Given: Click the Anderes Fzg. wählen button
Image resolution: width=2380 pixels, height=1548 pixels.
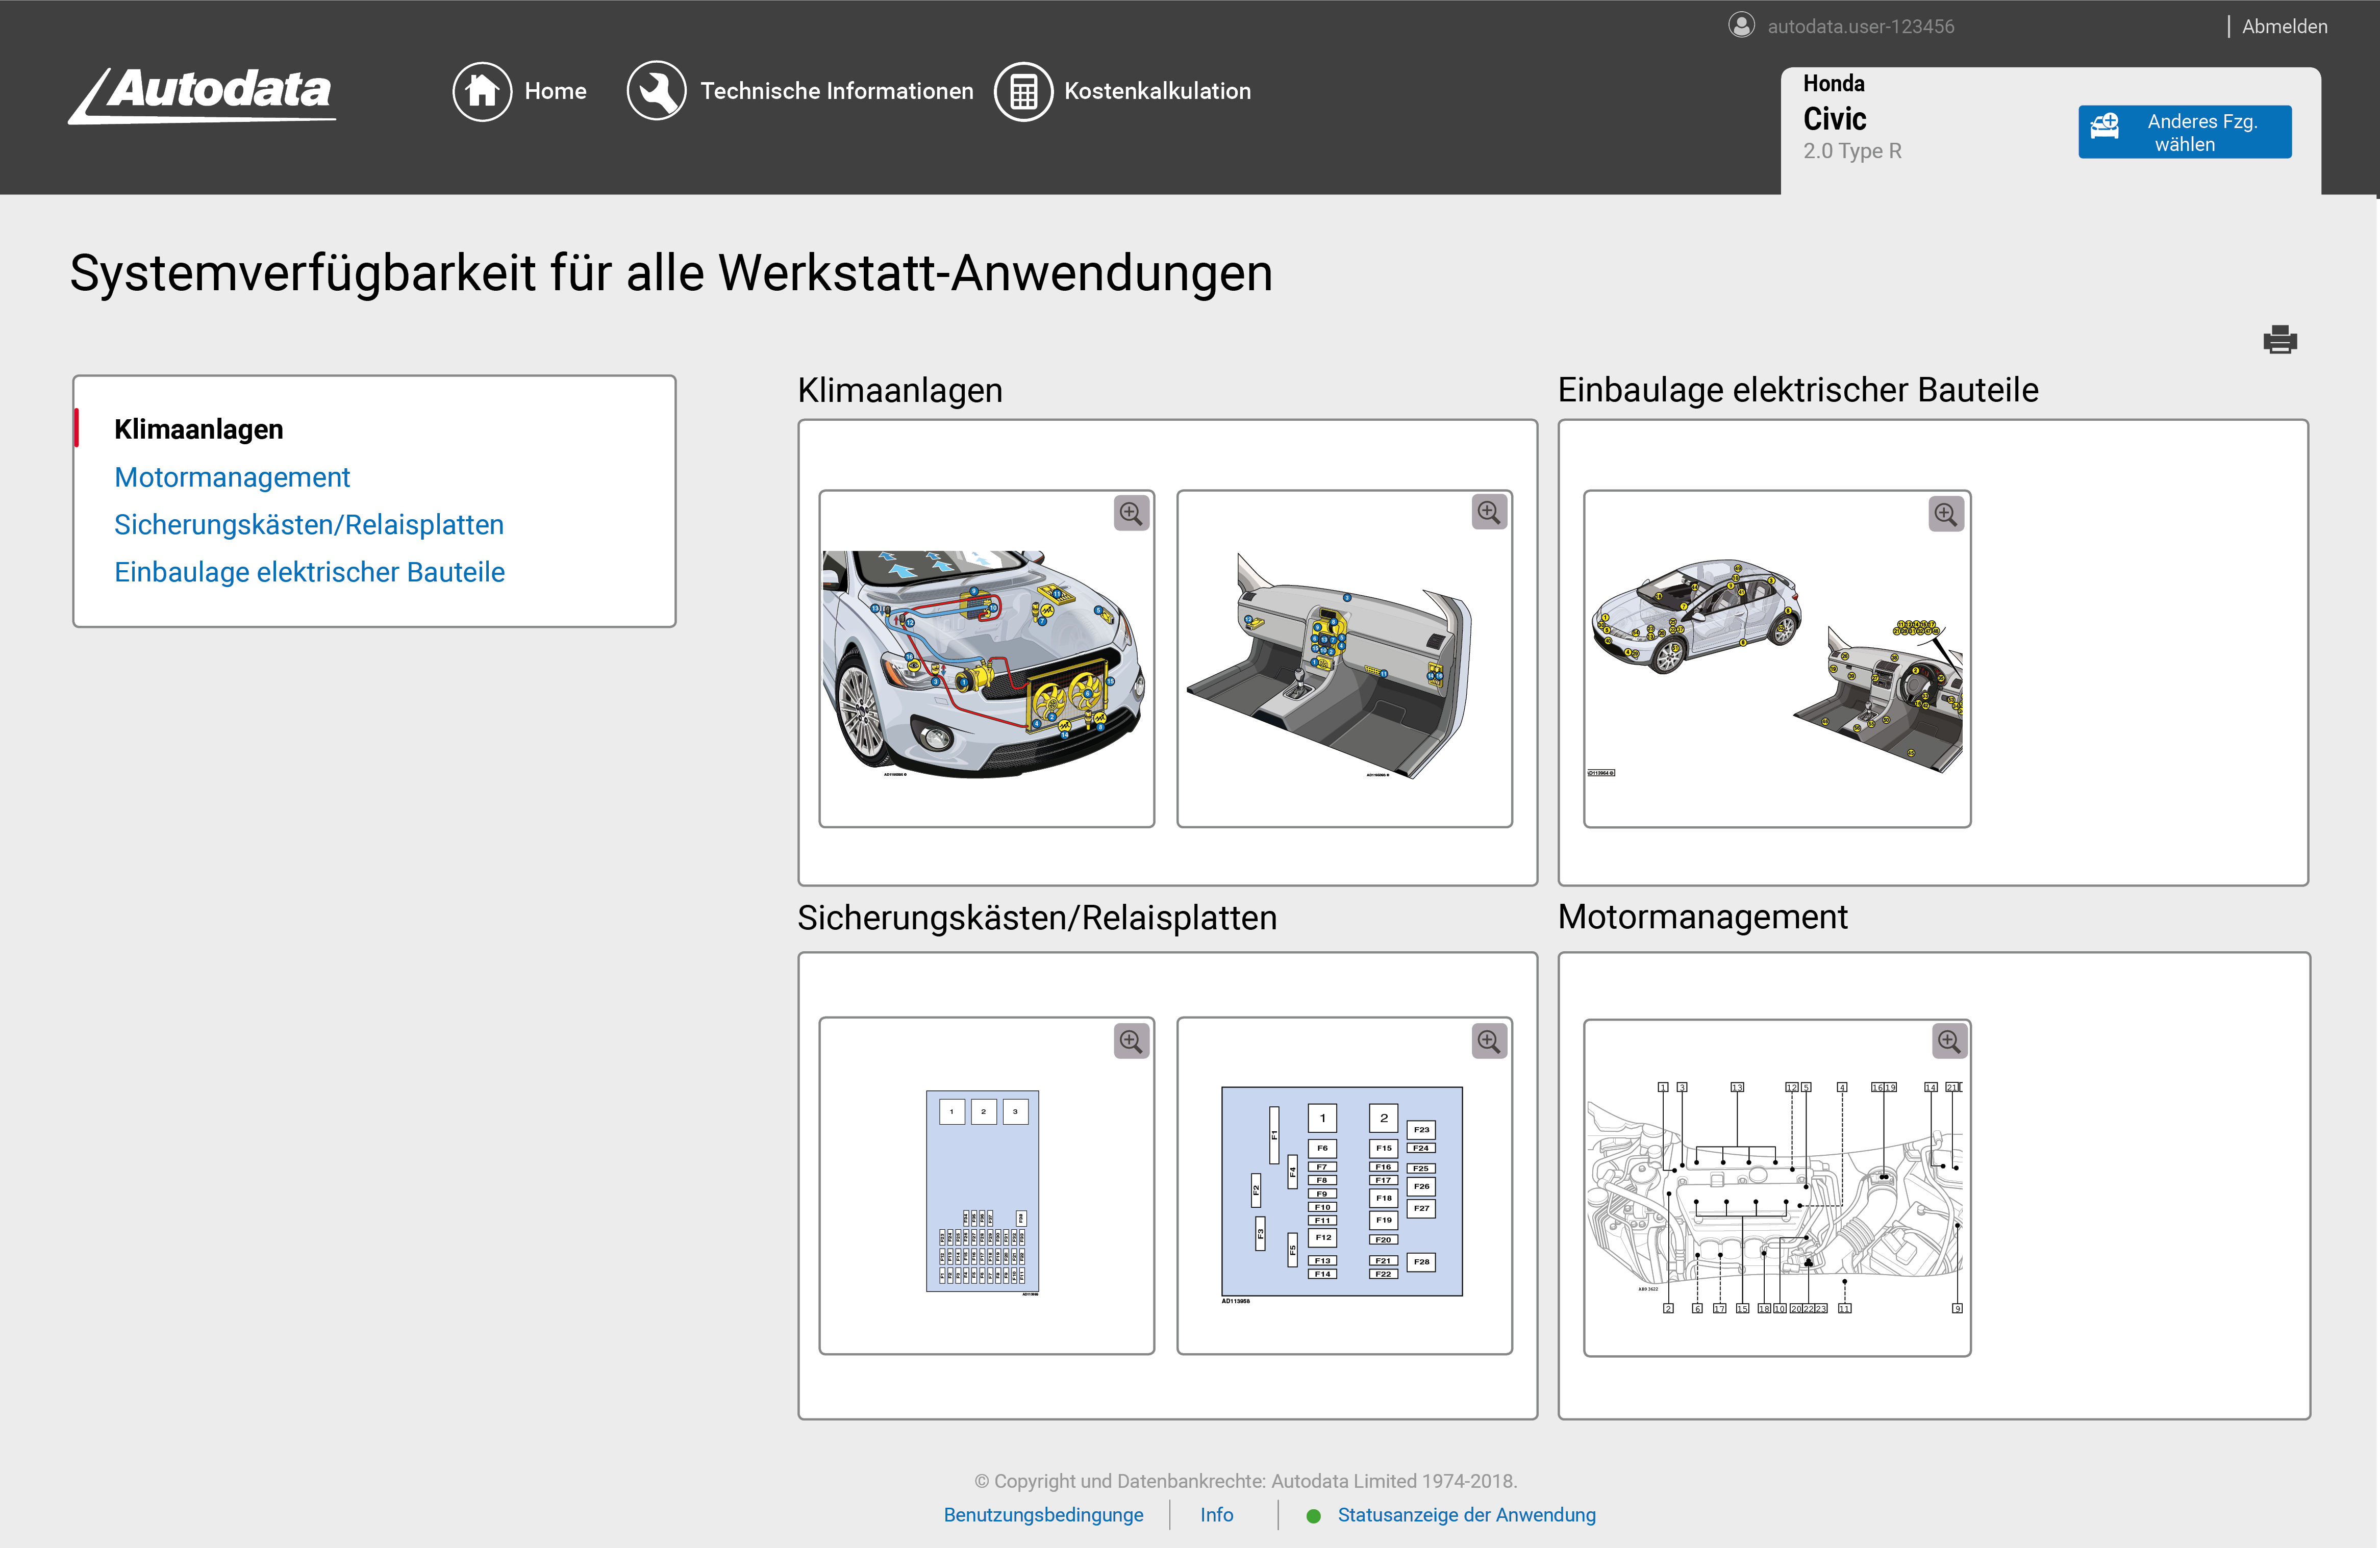Looking at the screenshot, I should coord(2184,132).
